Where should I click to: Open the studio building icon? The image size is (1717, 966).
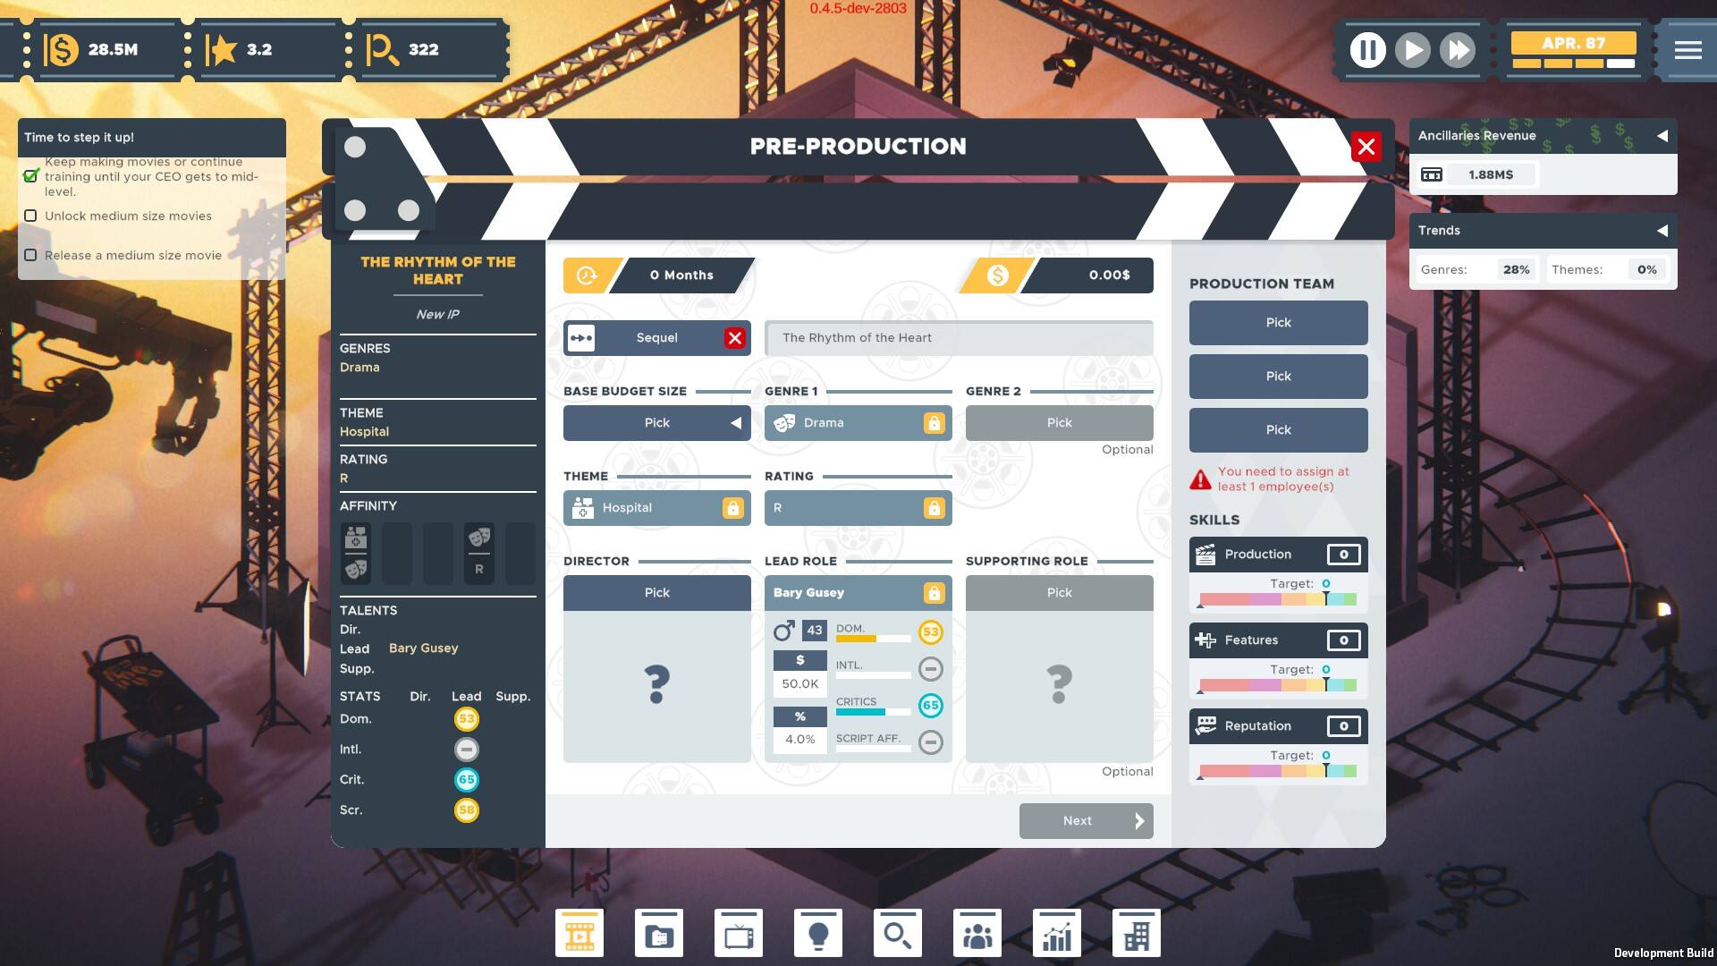(x=1137, y=934)
